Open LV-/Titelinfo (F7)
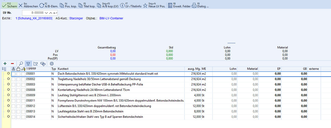Viewport: 331px width, 128px height. tap(131, 5)
